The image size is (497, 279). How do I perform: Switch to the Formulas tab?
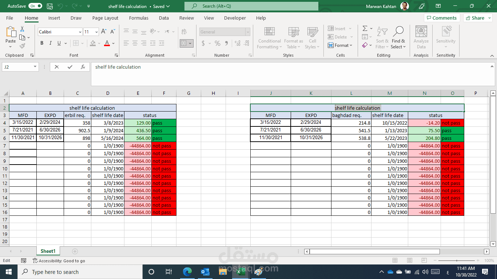139,18
